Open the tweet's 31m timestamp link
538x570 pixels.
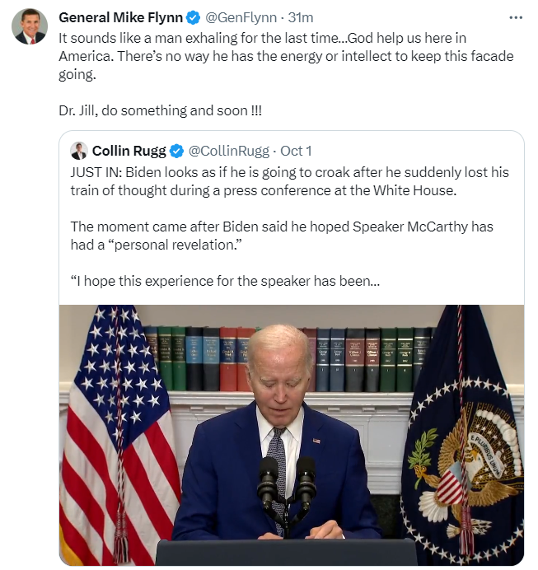click(x=301, y=17)
